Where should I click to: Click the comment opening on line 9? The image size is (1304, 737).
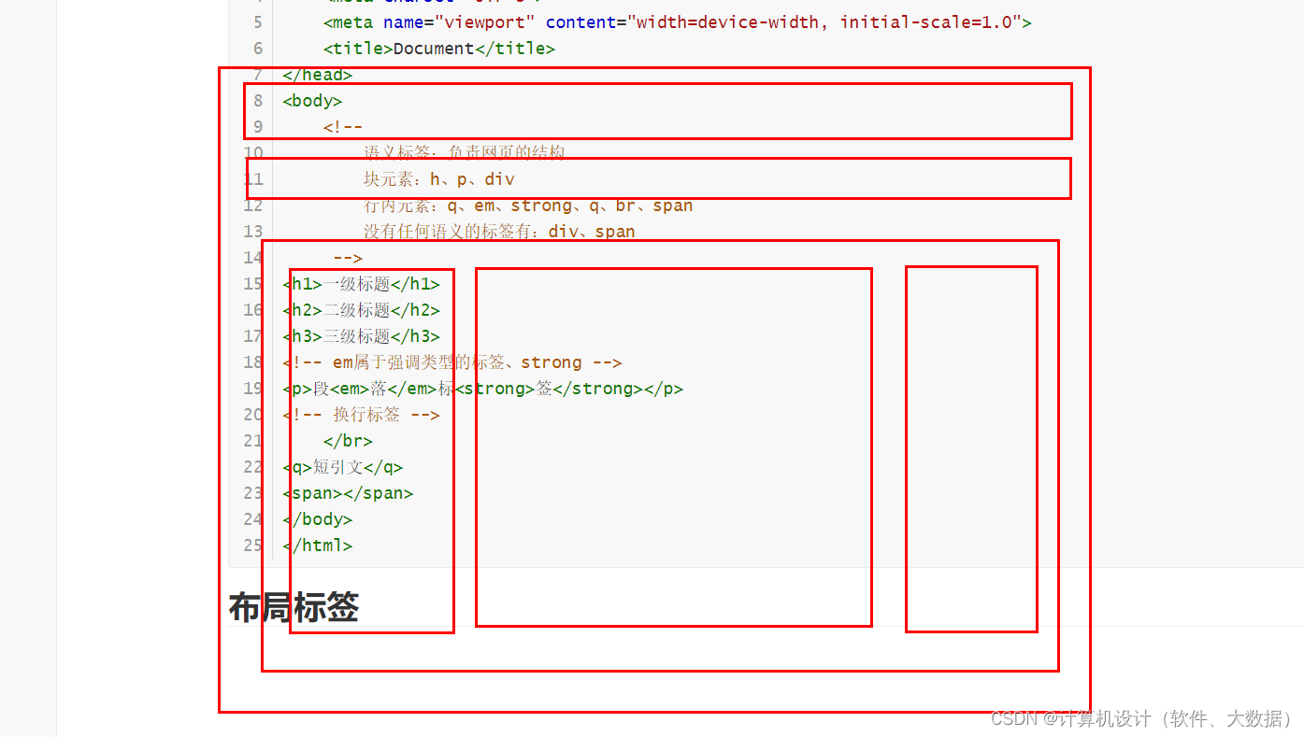click(x=343, y=127)
